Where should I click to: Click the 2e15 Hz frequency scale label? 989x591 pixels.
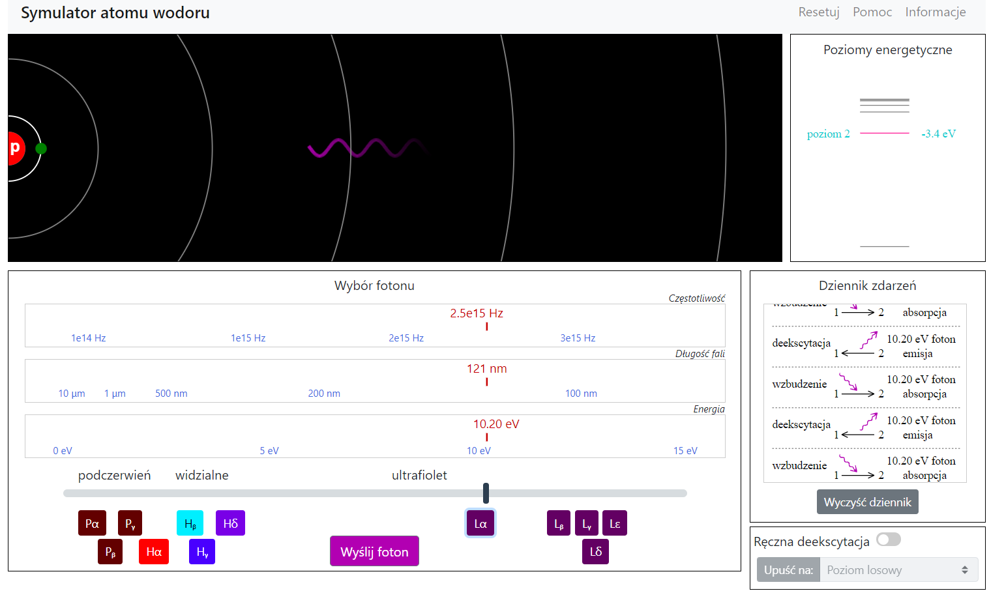coord(406,338)
